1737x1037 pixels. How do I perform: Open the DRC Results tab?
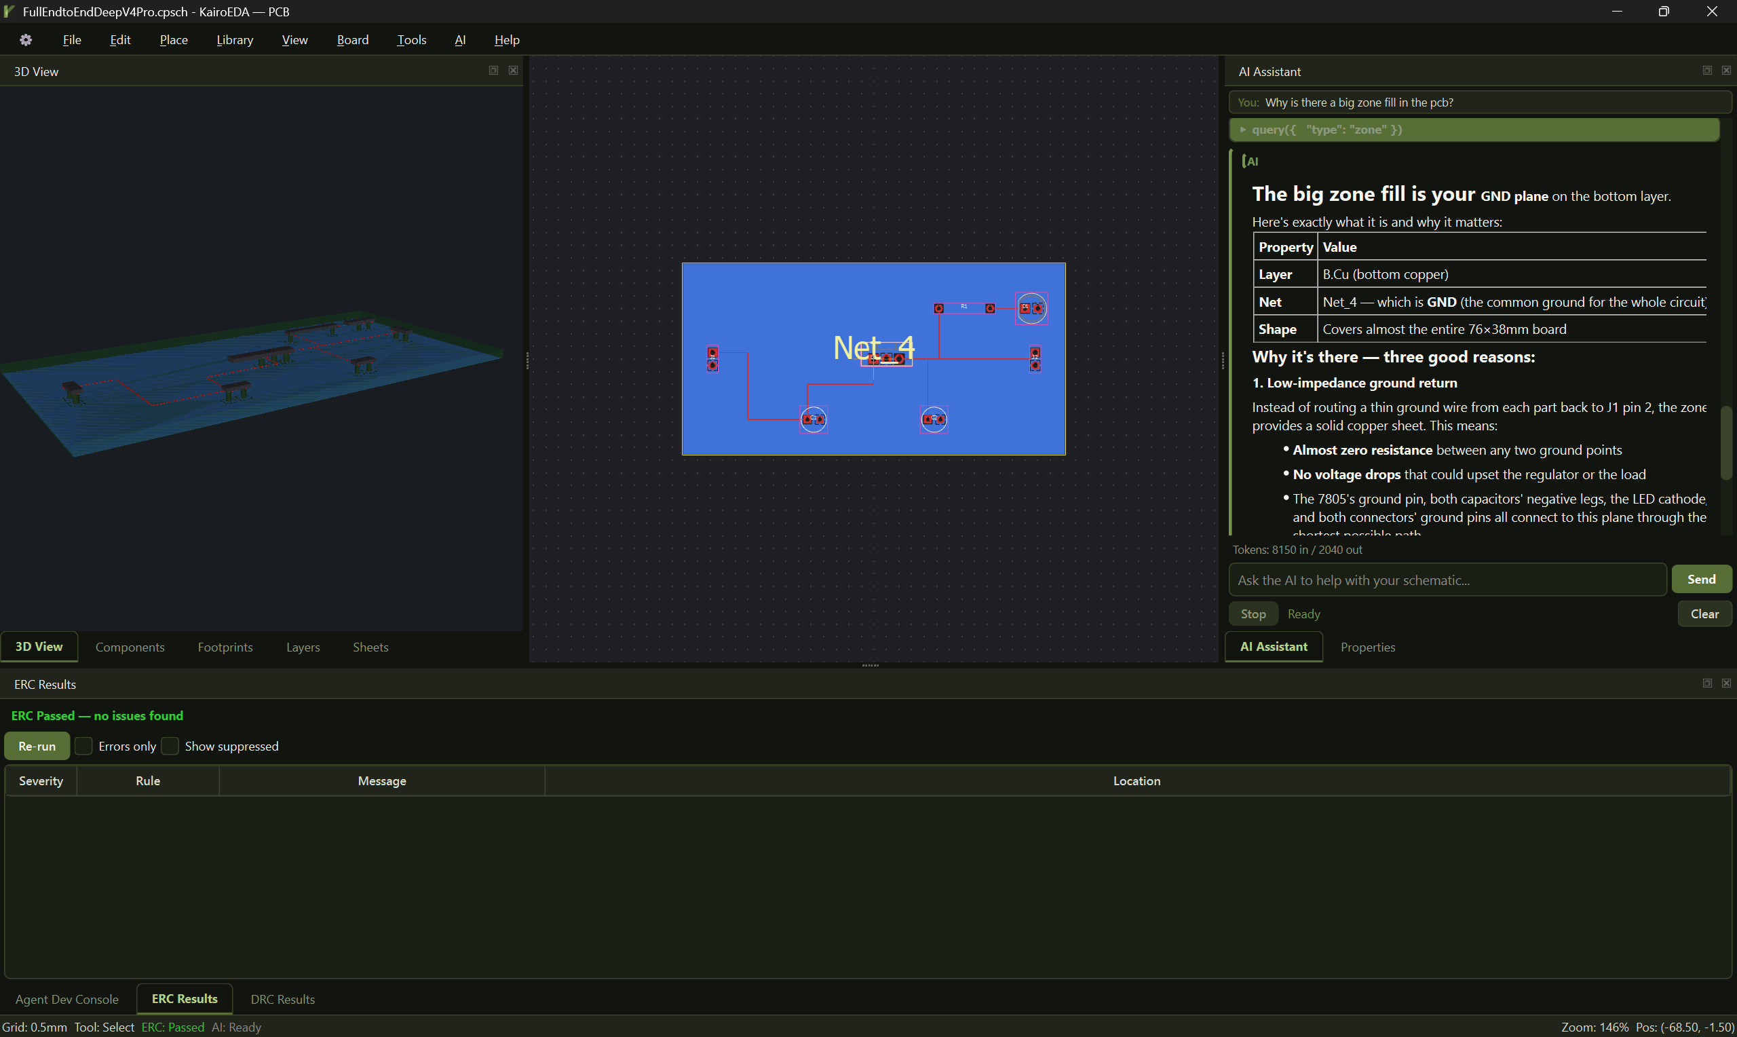pyautogui.click(x=282, y=999)
